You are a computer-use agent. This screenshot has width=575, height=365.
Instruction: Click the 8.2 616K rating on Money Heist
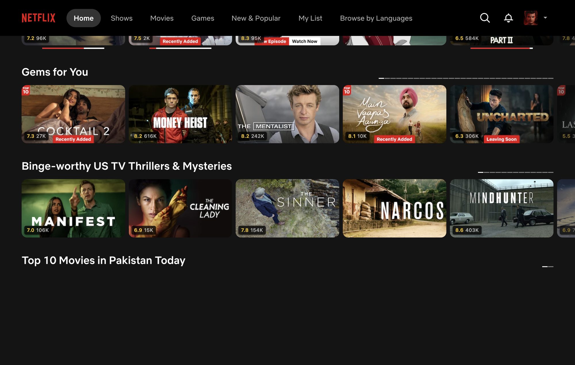pyautogui.click(x=145, y=136)
